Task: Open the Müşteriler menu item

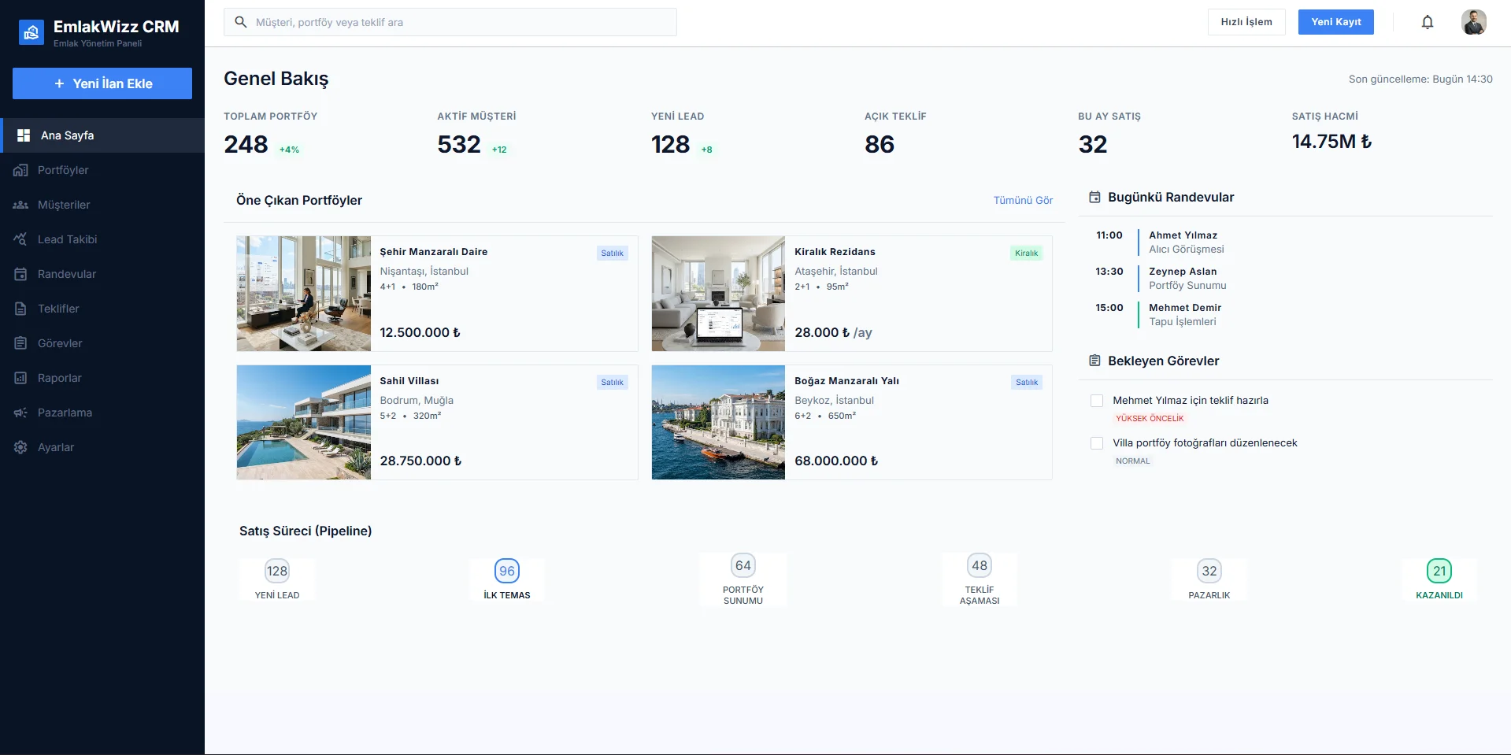Action: [x=102, y=205]
